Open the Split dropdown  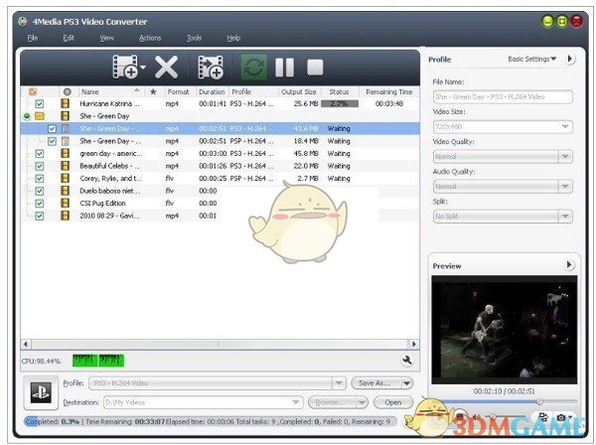[x=565, y=217]
